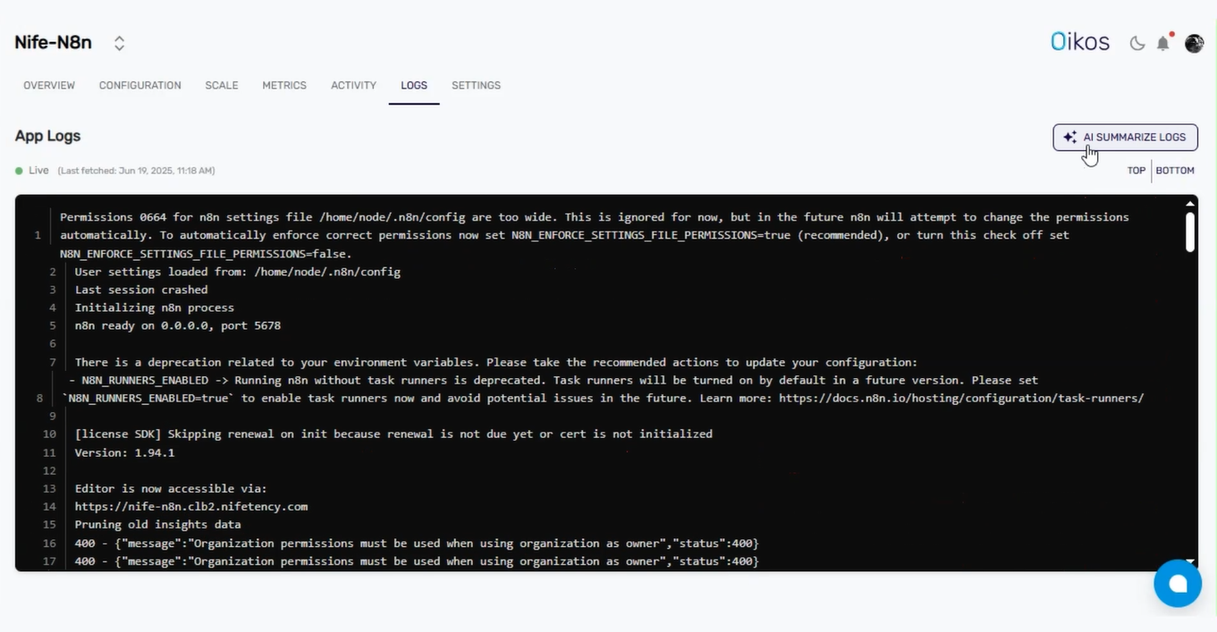Switch to the ACTIVITY tab
Image resolution: width=1217 pixels, height=632 pixels.
point(353,85)
